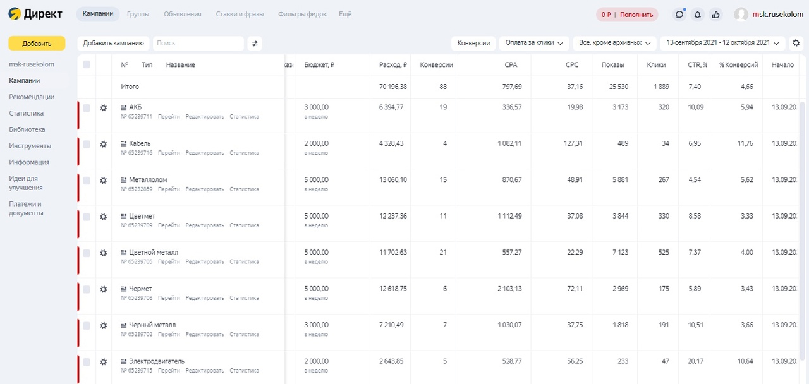Select the Цветмет campaign checkbox
Viewport: 809px width, 384px height.
tap(87, 217)
